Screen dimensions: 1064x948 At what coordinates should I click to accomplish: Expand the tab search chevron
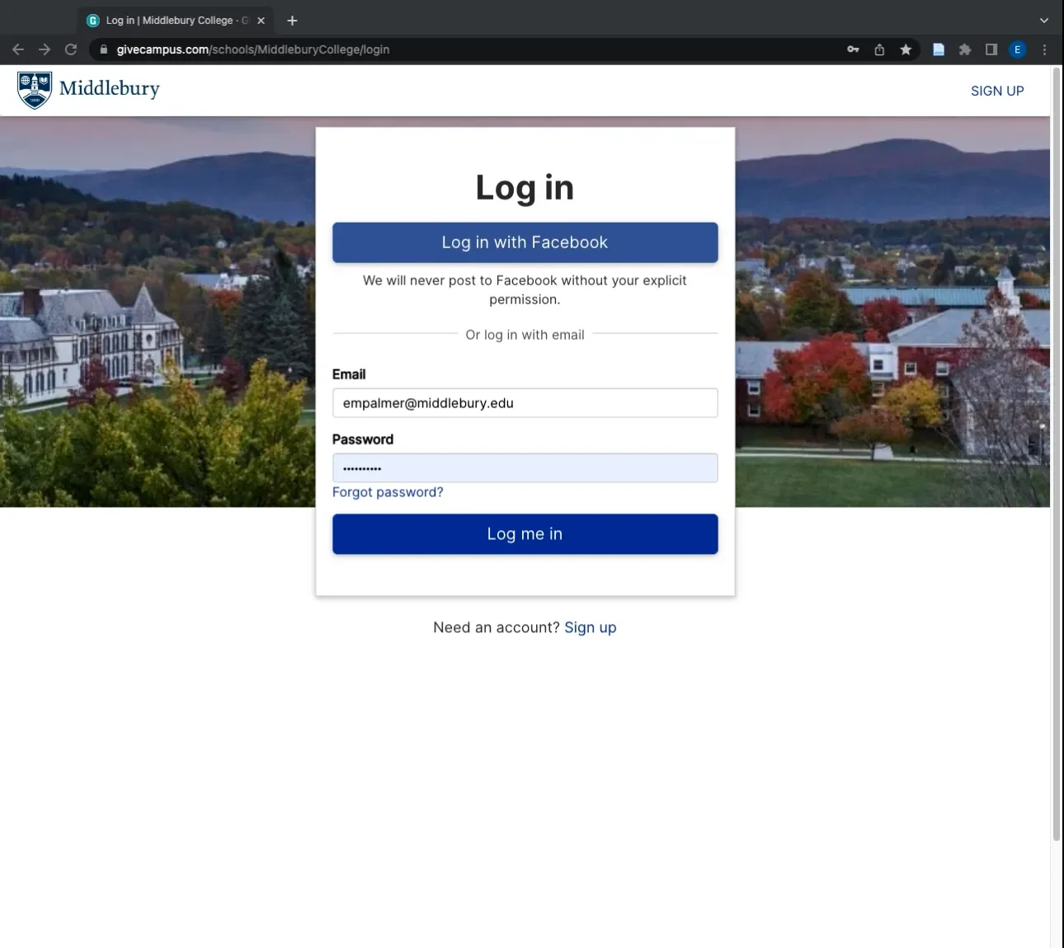(1044, 21)
